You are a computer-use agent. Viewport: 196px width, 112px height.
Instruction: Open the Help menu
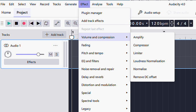tap(120, 4)
